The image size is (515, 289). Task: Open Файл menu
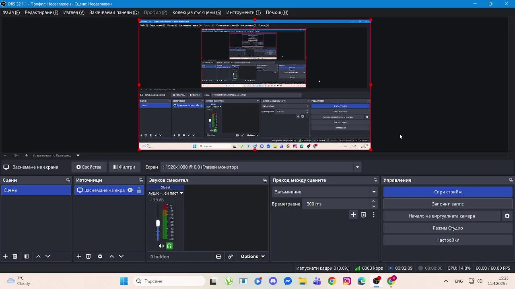coord(11,12)
